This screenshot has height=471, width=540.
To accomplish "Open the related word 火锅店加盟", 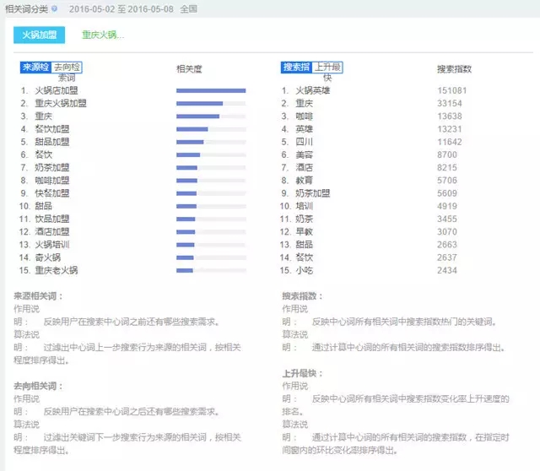I will click(x=57, y=90).
